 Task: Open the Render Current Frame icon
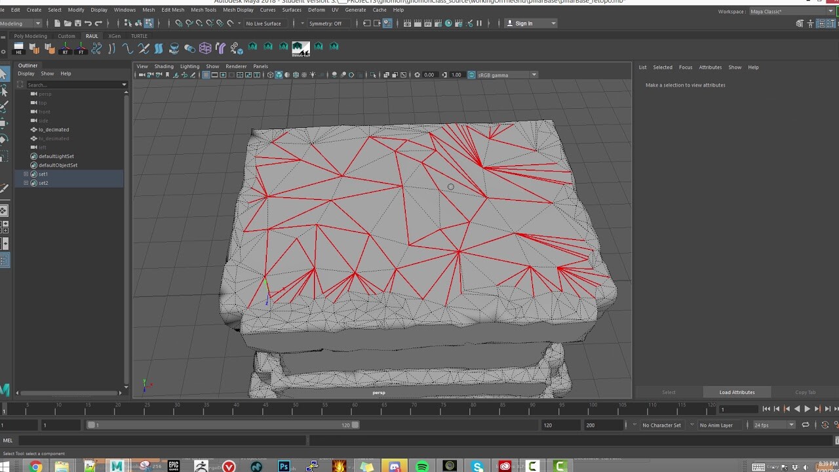pyautogui.click(x=408, y=23)
